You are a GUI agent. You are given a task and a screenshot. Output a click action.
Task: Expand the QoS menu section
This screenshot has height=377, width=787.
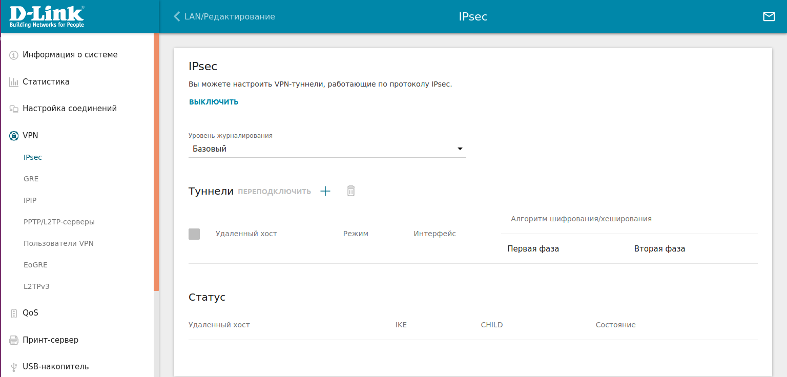[30, 313]
